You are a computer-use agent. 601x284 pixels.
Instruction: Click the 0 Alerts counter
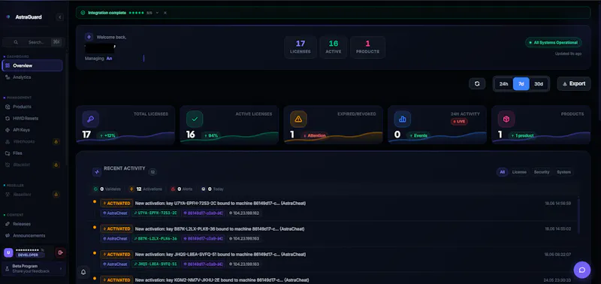(181, 189)
